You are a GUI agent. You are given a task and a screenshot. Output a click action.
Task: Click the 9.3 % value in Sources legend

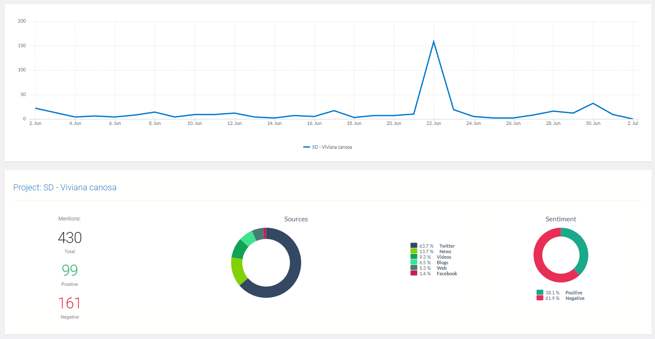425,257
